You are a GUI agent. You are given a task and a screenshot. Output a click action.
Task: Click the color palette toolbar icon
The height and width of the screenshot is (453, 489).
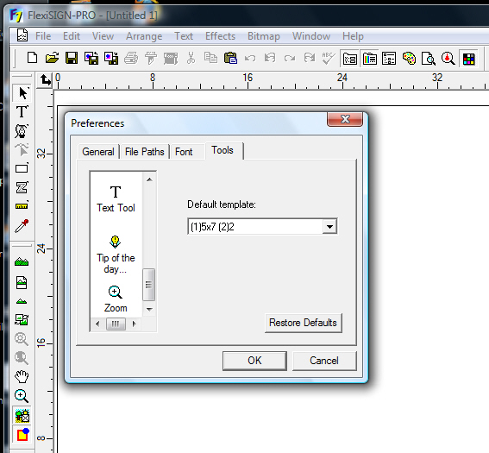click(409, 59)
